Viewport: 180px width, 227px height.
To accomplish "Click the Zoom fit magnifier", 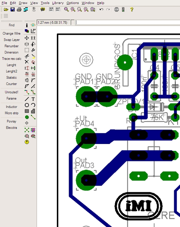I will [66, 9].
